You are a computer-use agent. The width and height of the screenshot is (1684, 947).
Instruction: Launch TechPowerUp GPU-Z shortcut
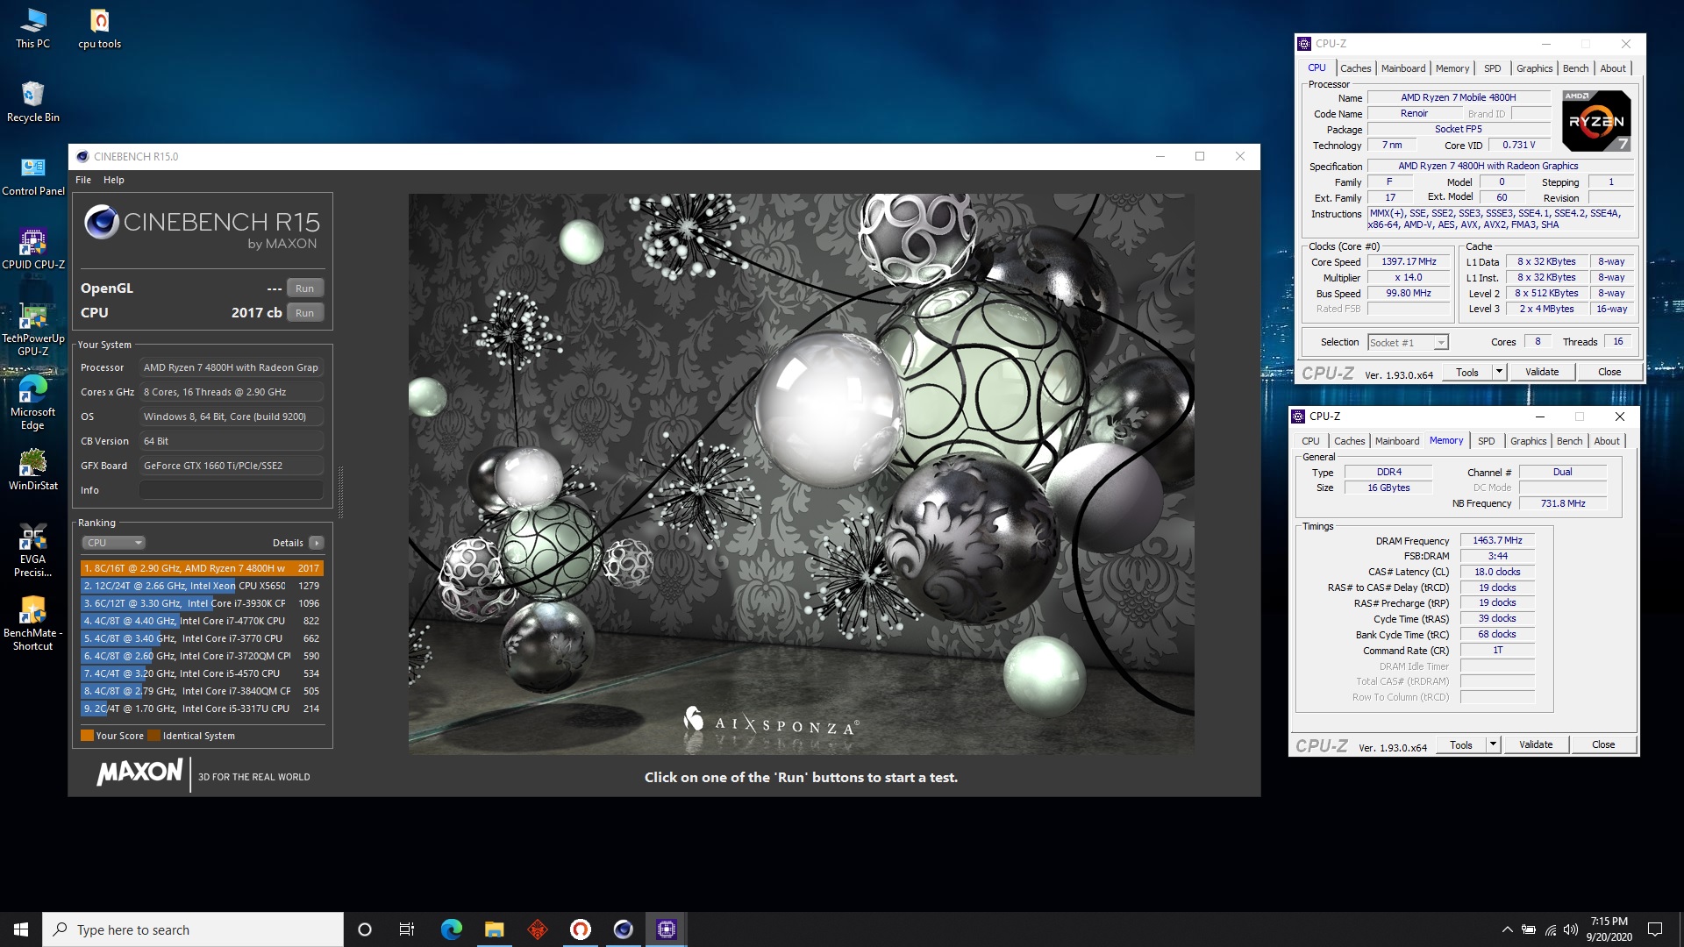[x=32, y=329]
